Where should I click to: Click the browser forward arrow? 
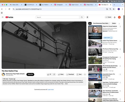pos(6,9)
